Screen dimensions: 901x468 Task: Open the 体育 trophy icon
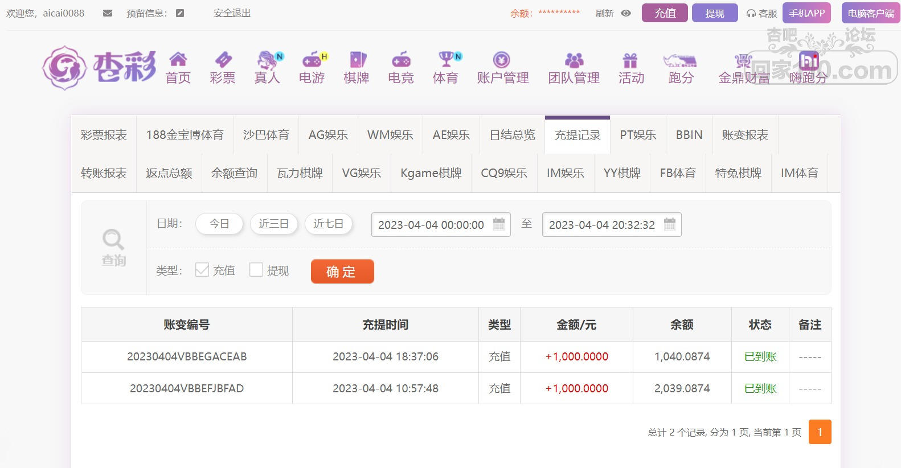pos(445,59)
